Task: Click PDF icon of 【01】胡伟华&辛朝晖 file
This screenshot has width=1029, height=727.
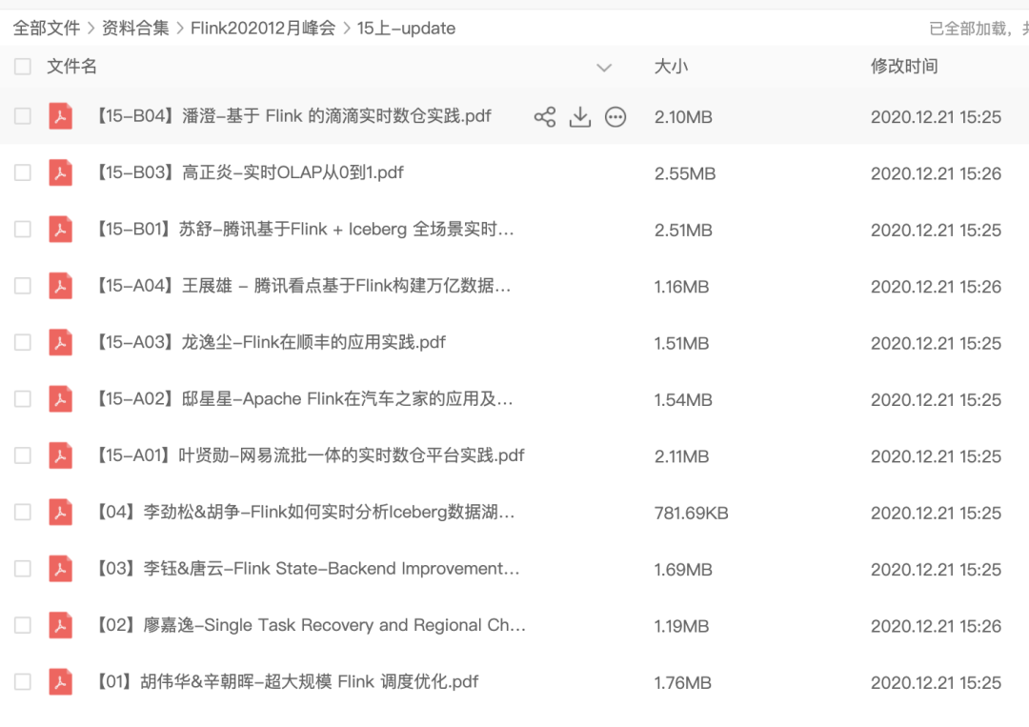Action: pyautogui.click(x=60, y=681)
